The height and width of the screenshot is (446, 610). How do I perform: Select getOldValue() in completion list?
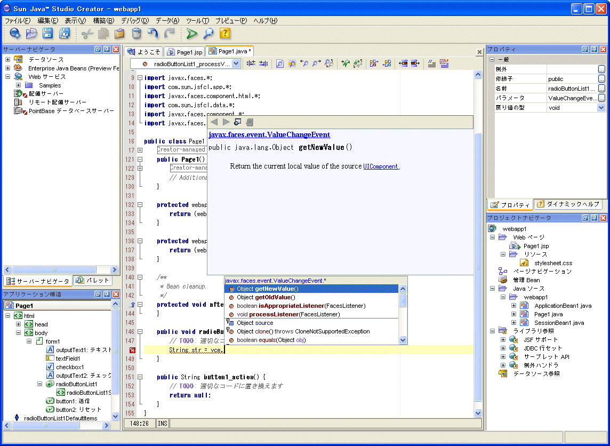pos(311,297)
